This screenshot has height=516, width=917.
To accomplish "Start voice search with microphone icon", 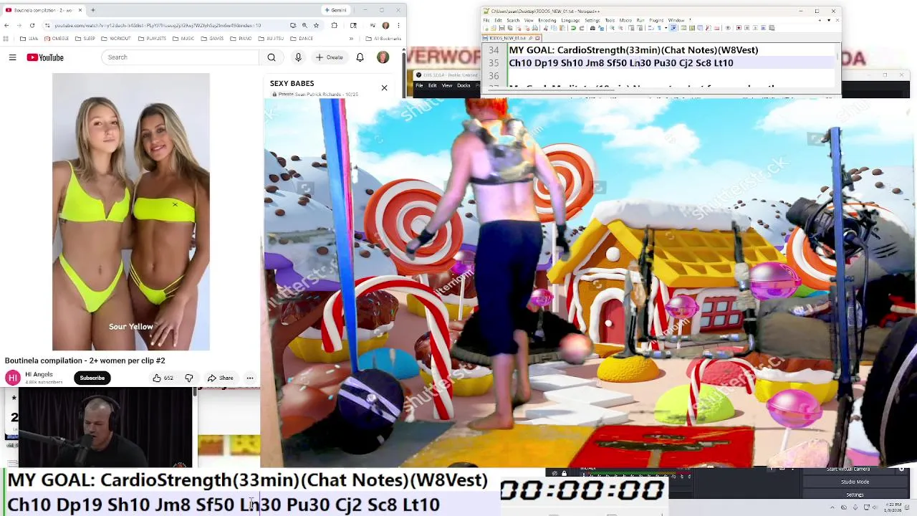I will (298, 57).
